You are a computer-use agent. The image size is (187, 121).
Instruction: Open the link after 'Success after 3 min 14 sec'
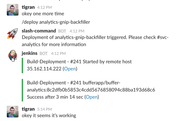pyautogui.click(x=92, y=97)
